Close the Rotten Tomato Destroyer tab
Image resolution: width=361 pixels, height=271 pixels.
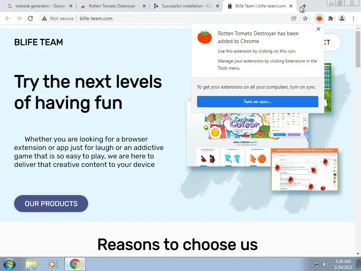tap(144, 6)
